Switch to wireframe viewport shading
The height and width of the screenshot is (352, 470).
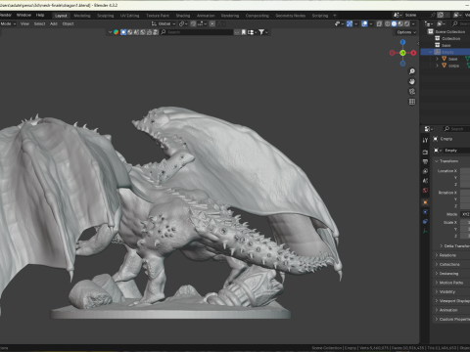(388, 23)
